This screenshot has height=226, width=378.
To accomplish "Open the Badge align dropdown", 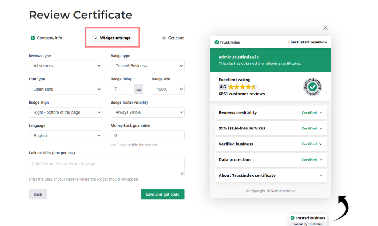I will point(65,112).
